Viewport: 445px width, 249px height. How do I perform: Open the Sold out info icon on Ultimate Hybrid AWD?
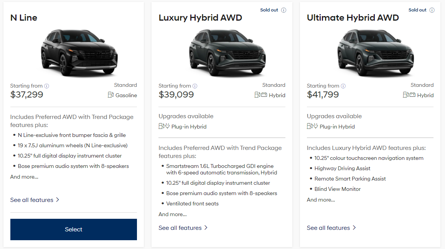tap(432, 10)
